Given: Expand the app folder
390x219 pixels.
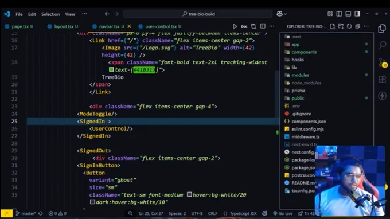Looking at the screenshot, I should click(295, 44).
